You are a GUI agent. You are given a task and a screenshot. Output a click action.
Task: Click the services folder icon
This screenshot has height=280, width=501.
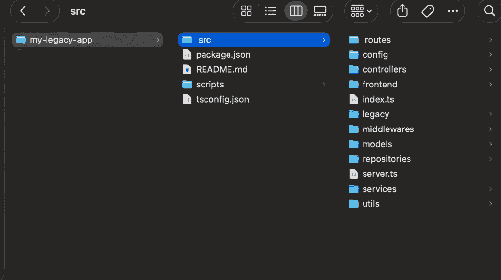(354, 189)
